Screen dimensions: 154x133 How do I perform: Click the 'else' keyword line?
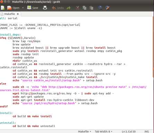(3, 83)
